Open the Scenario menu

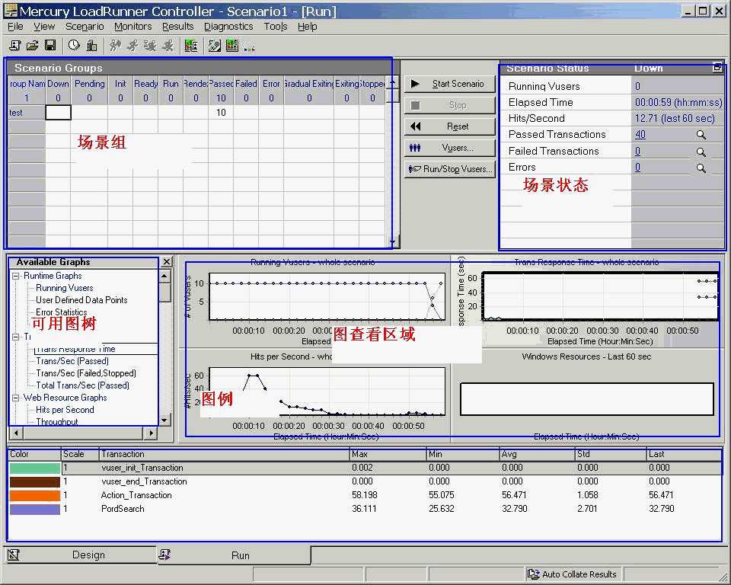[85, 27]
